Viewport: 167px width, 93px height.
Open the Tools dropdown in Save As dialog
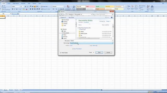(x=92, y=52)
